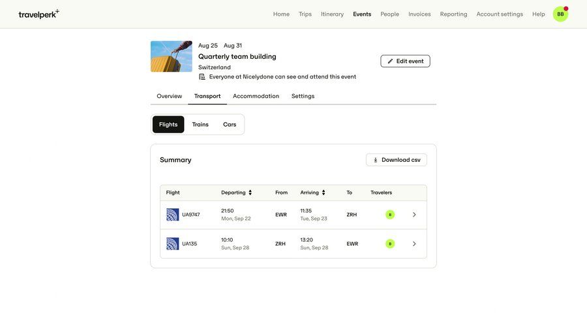Select the Flights transport filter
This screenshot has height=316, width=587.
(168, 125)
